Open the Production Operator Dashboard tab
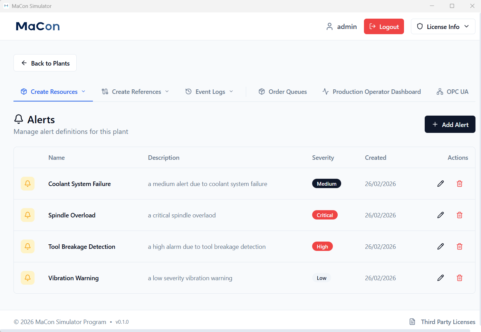 click(x=372, y=92)
